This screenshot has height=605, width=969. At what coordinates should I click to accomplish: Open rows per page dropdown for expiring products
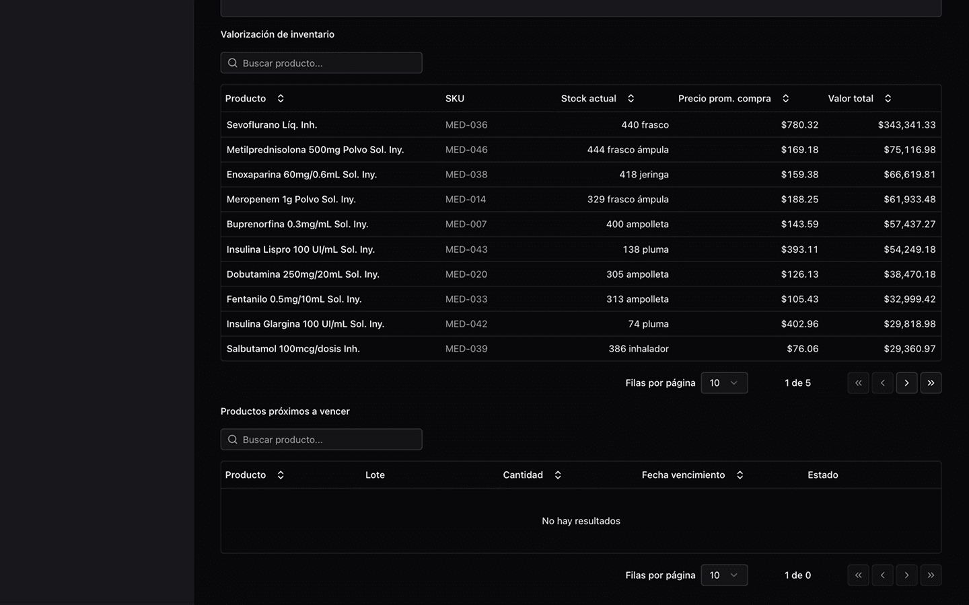pyautogui.click(x=724, y=575)
